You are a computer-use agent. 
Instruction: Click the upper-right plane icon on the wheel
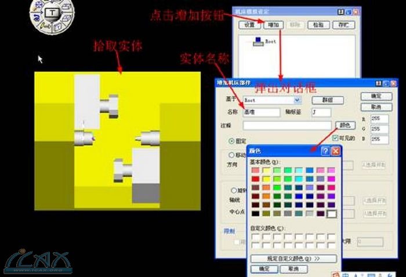pos(66,7)
